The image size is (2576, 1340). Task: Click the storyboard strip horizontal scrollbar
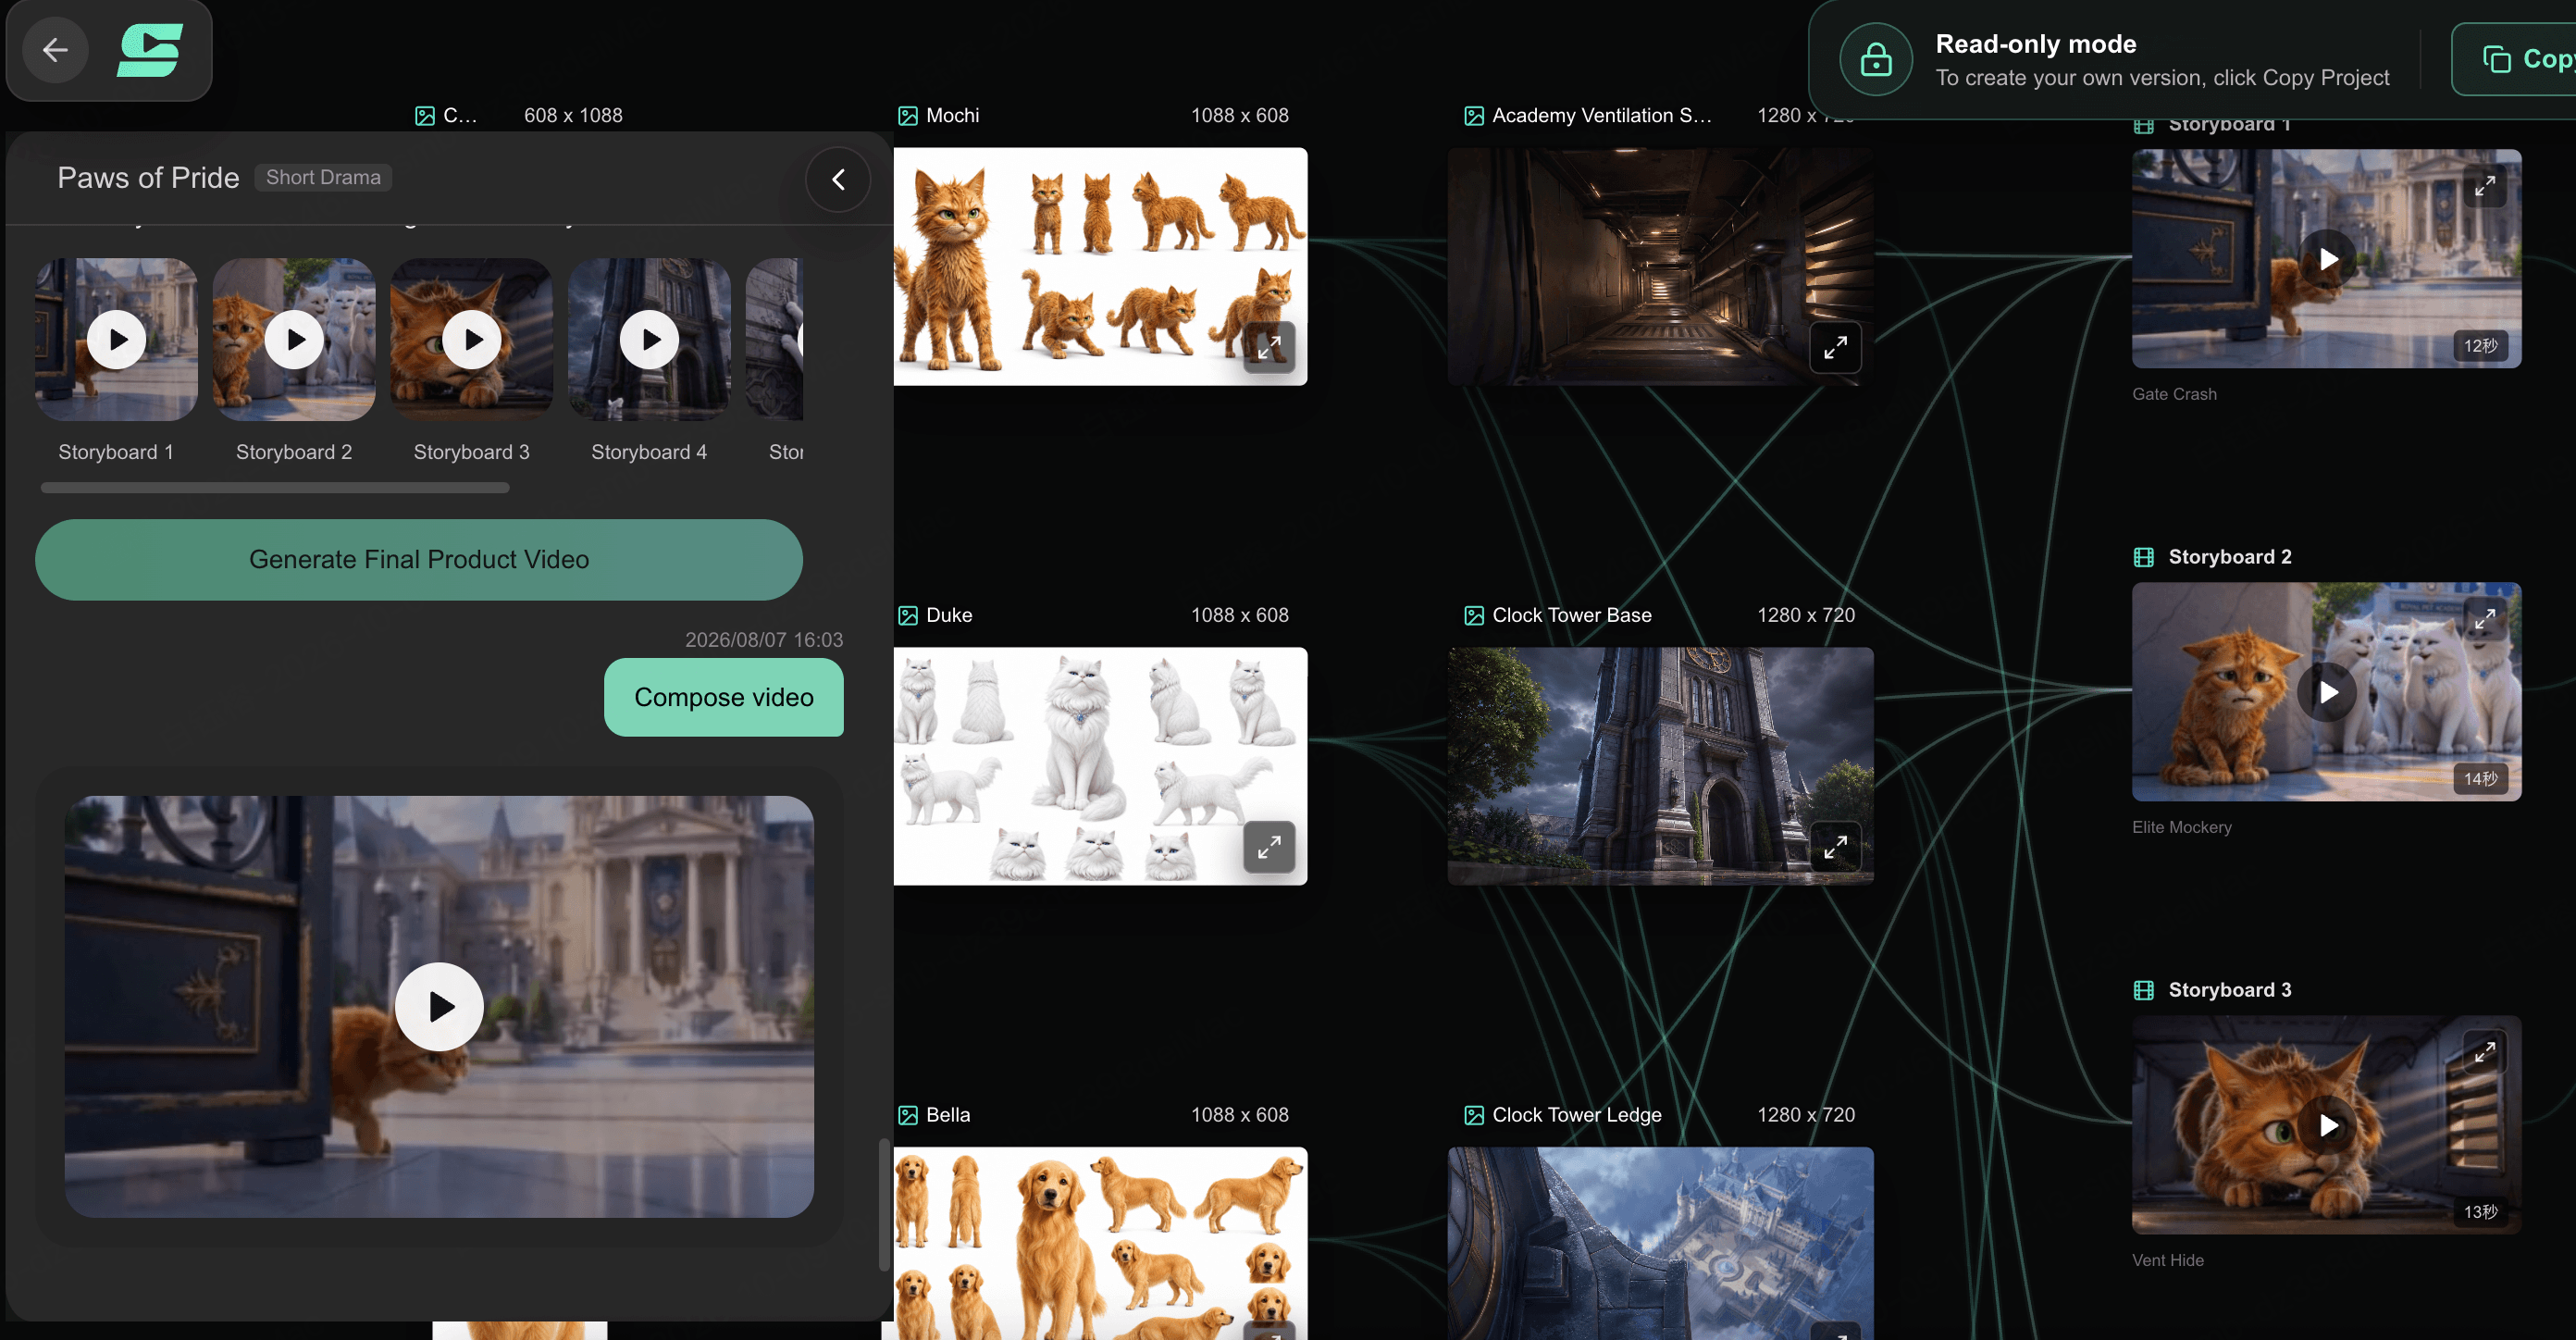click(275, 488)
